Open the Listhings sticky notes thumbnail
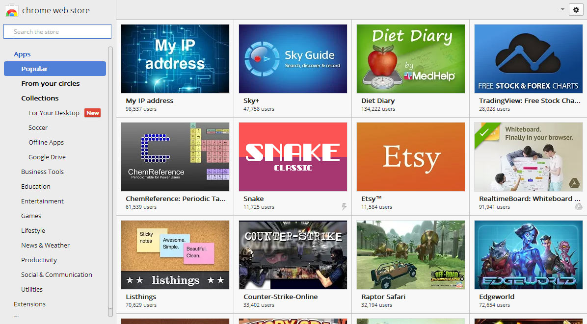The height and width of the screenshot is (324, 587). [x=175, y=255]
